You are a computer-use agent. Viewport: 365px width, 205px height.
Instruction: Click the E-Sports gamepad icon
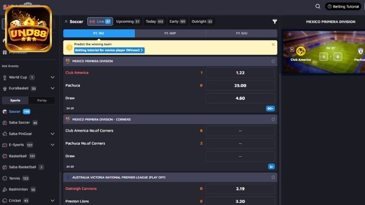5,145
